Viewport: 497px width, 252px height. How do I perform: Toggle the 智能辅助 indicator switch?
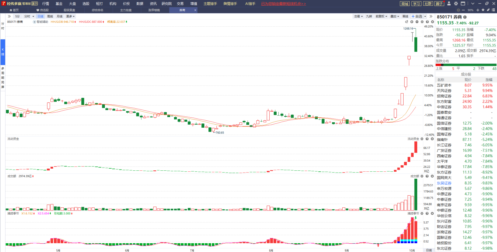coord(35,22)
